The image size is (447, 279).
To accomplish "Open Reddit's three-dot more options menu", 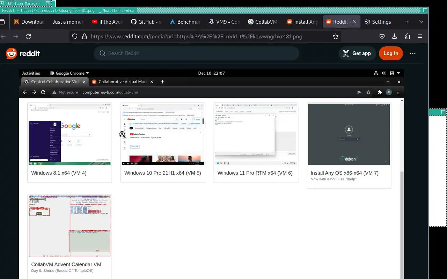I will pyautogui.click(x=413, y=53).
